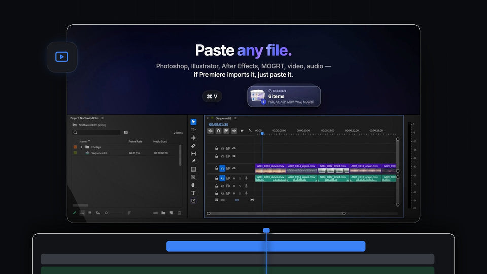Click Project: Northwind Film panel tab
Image resolution: width=487 pixels, height=274 pixels.
click(84, 118)
